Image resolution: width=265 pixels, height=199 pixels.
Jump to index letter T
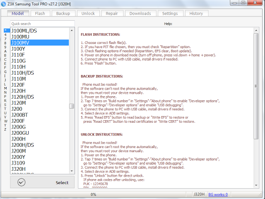tap(5, 109)
